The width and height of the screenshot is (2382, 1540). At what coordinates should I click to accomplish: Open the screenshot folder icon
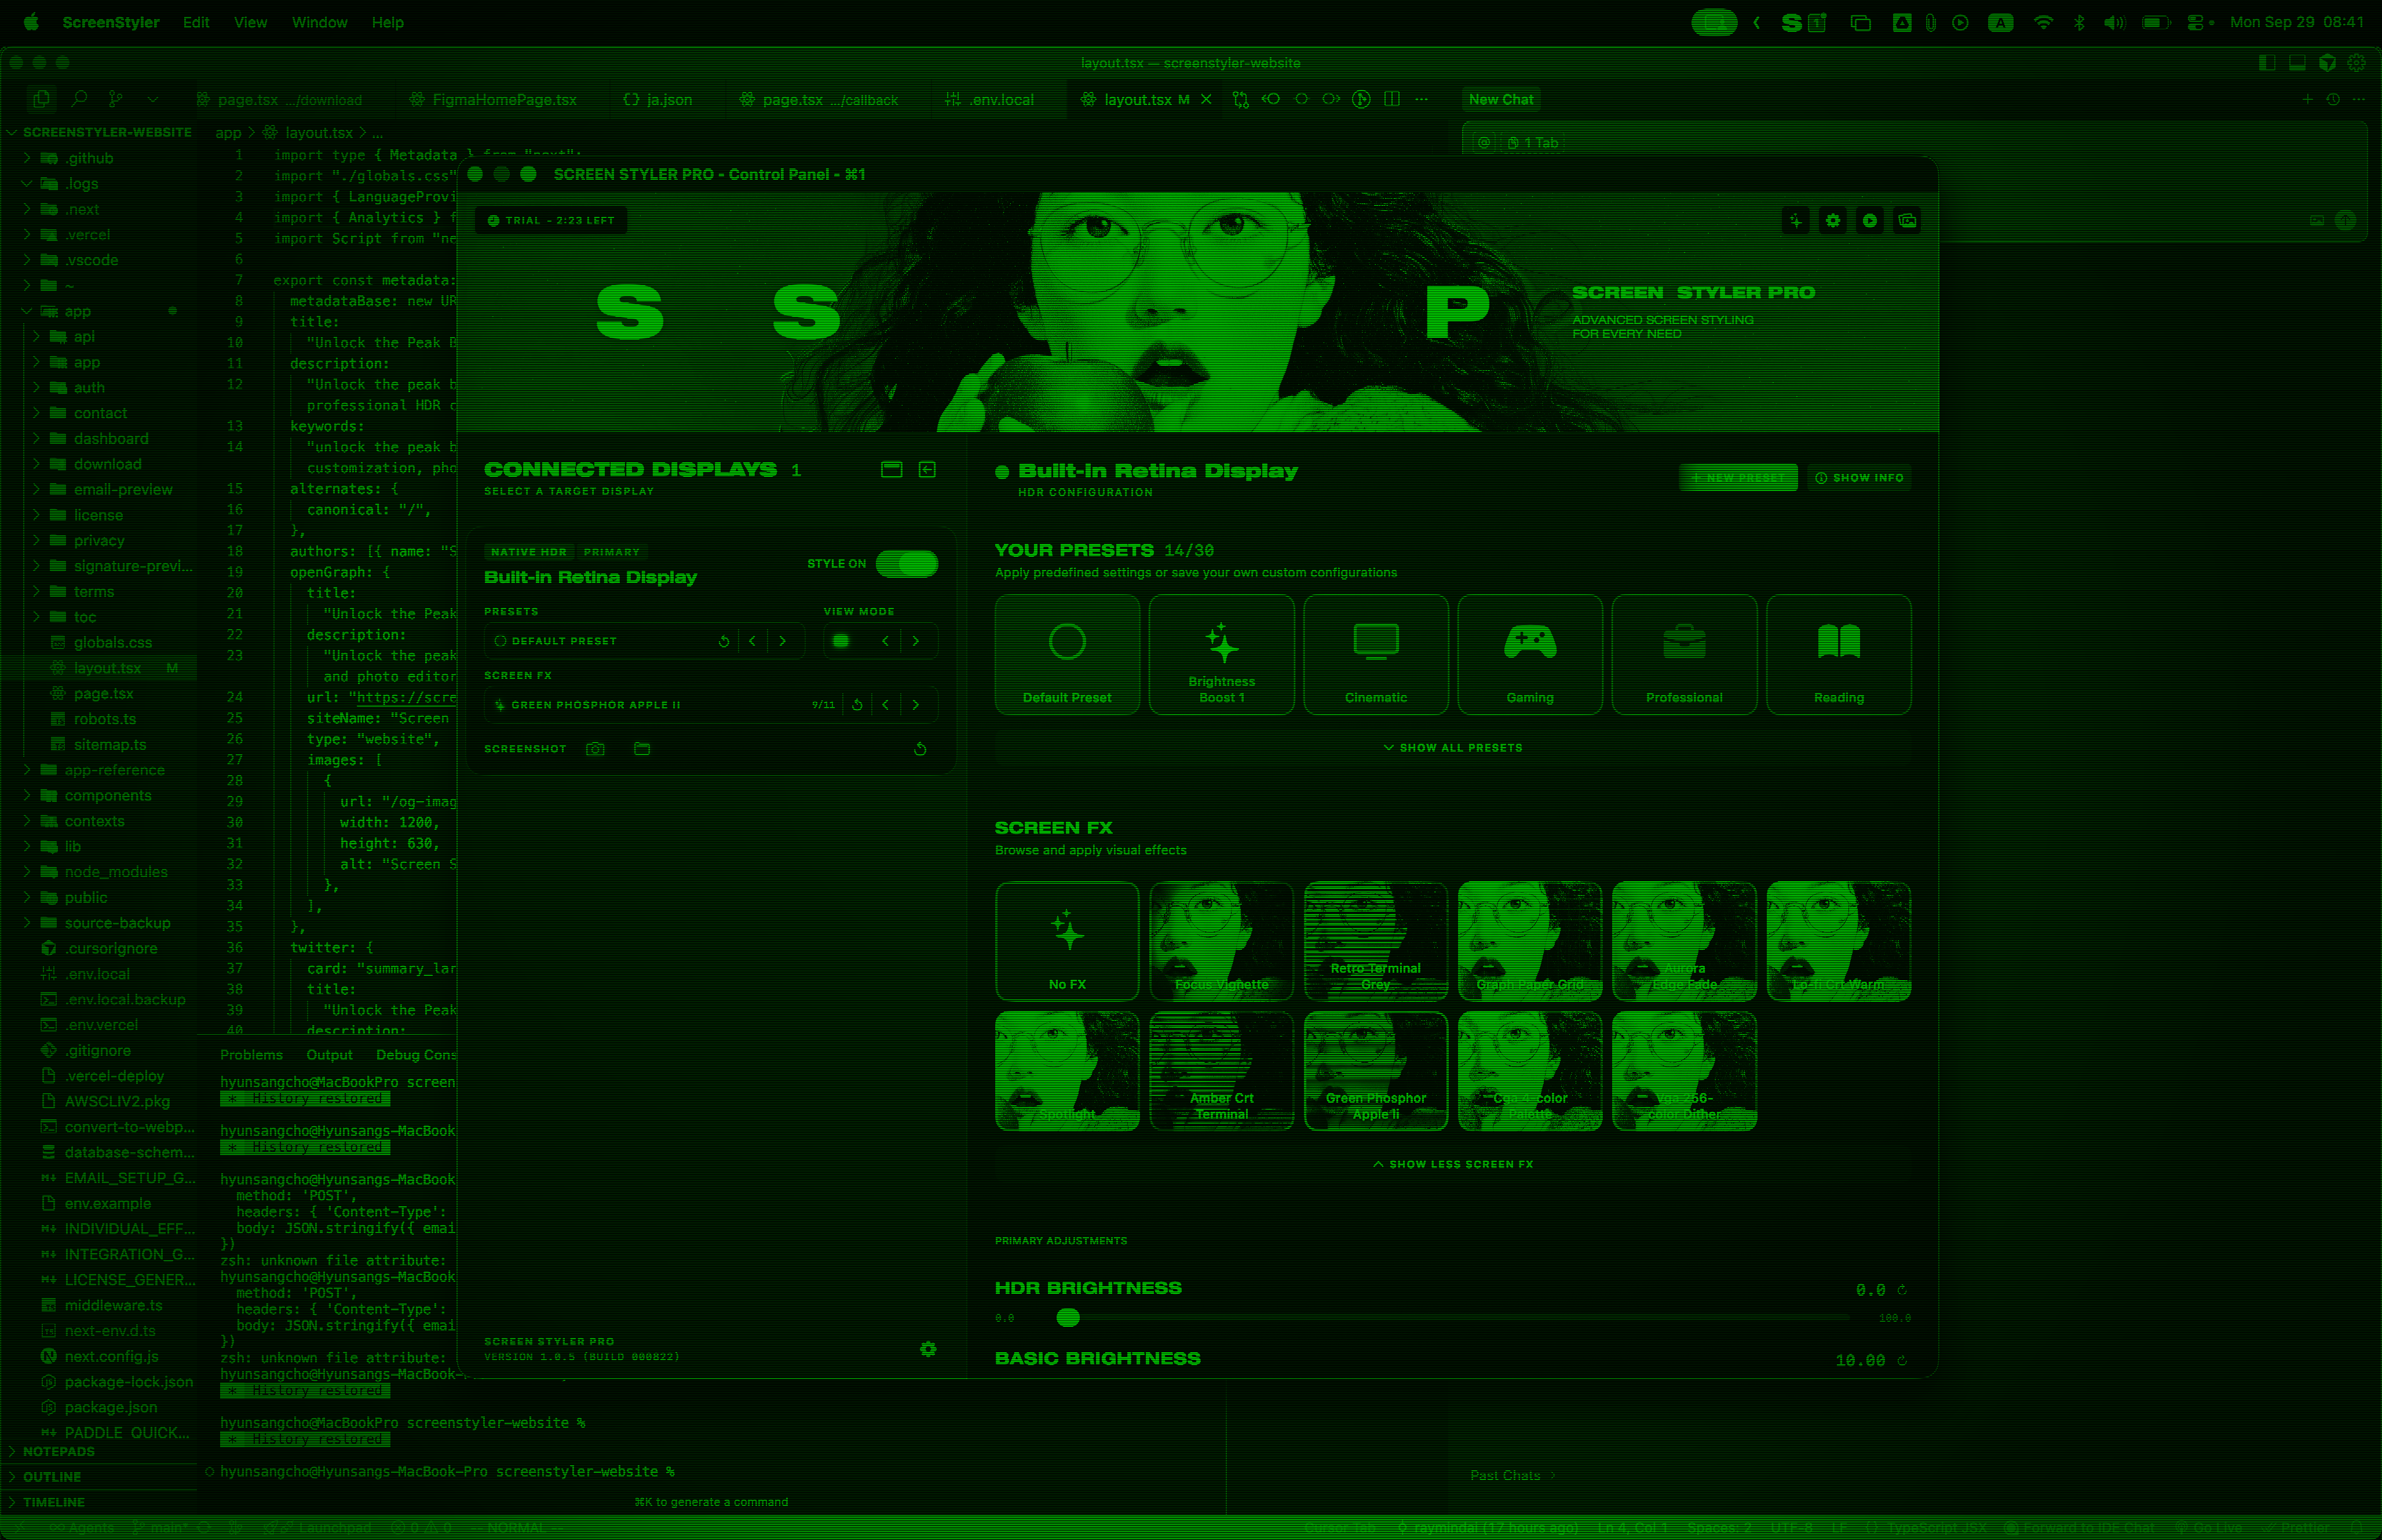click(x=642, y=748)
